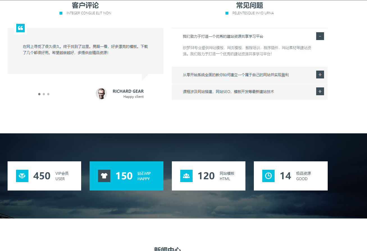Viewport: 367px width, 251px height.
Task: Collapse the first FAQ with minus button
Action: (x=320, y=36)
